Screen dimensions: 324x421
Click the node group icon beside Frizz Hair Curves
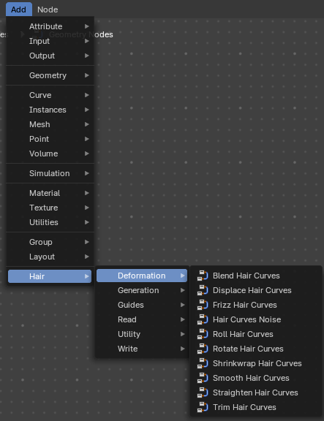coord(203,305)
